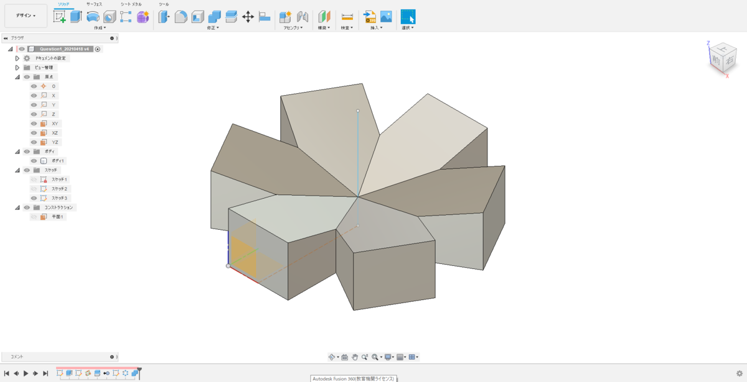Open the 検査 dropdown menu

pyautogui.click(x=347, y=28)
